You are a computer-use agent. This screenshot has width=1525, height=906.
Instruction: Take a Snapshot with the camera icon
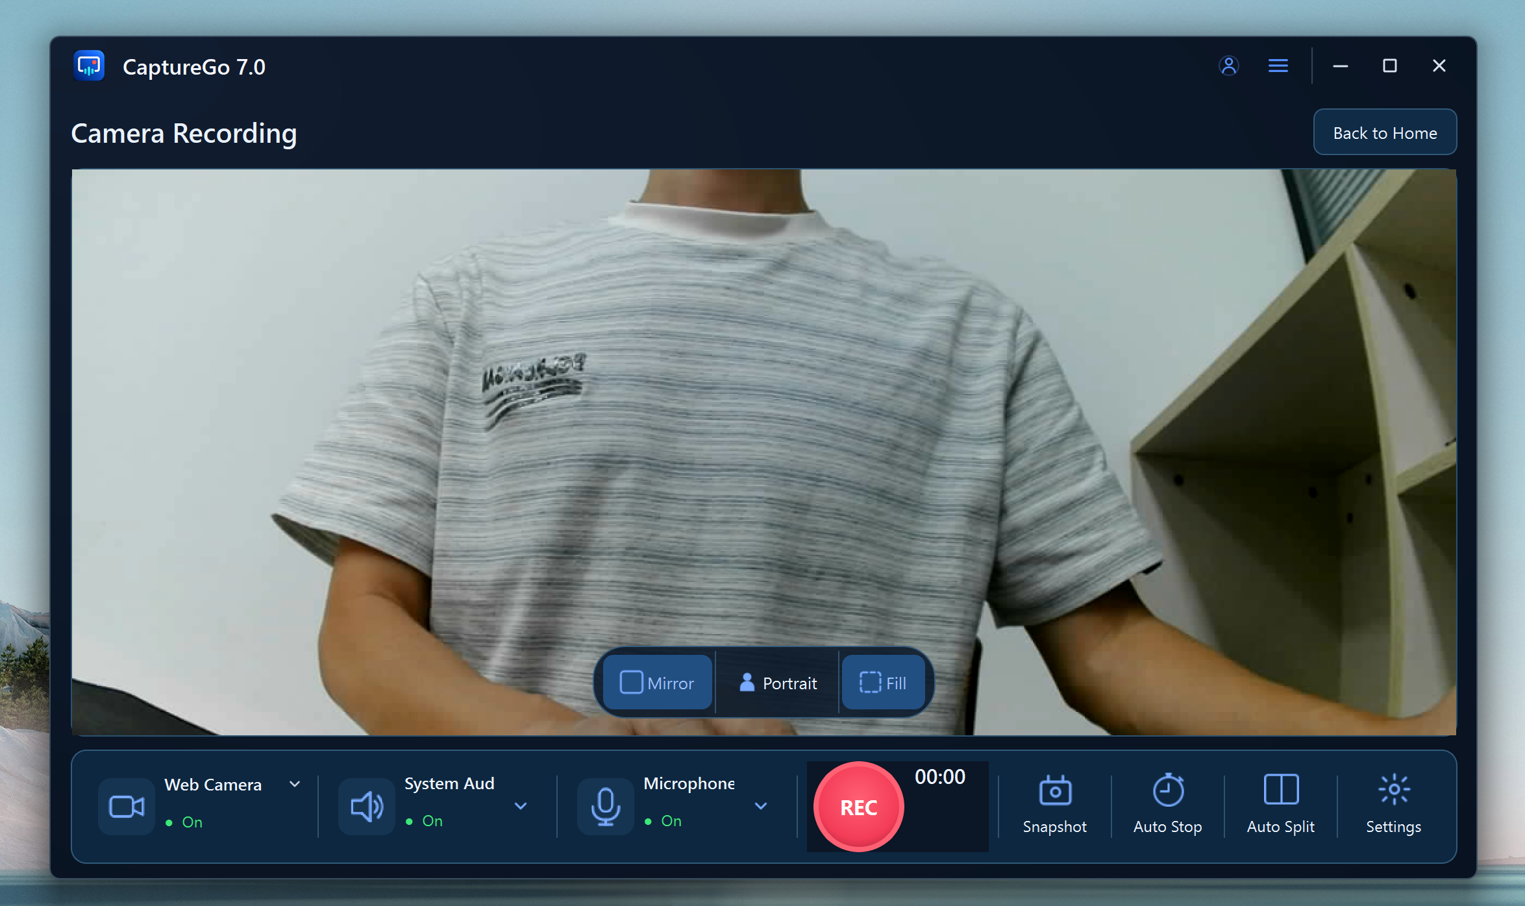coord(1054,805)
